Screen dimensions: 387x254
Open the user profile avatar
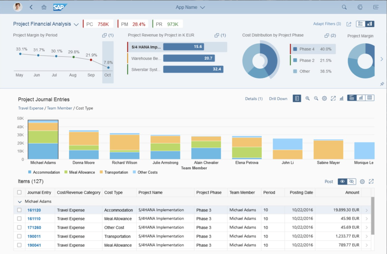[x=18, y=7]
